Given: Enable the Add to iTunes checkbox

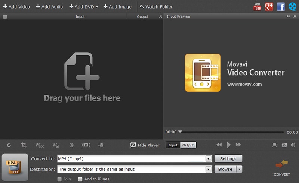Looking at the screenshot, I should pos(80,179).
